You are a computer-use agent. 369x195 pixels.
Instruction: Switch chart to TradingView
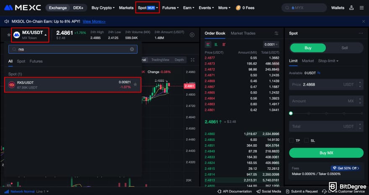[x=160, y=60]
